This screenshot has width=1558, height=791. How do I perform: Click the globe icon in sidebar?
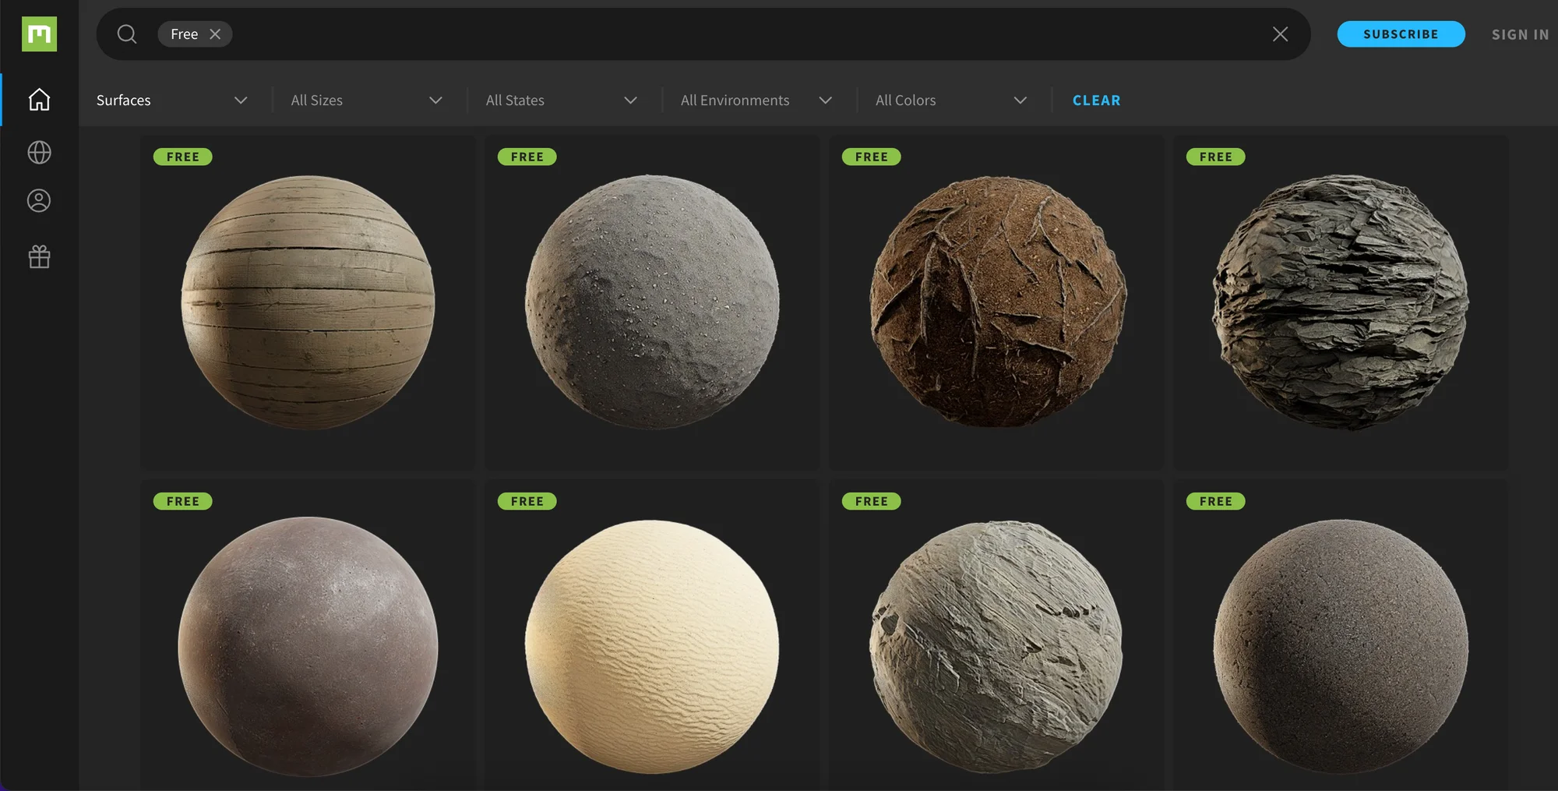tap(39, 152)
